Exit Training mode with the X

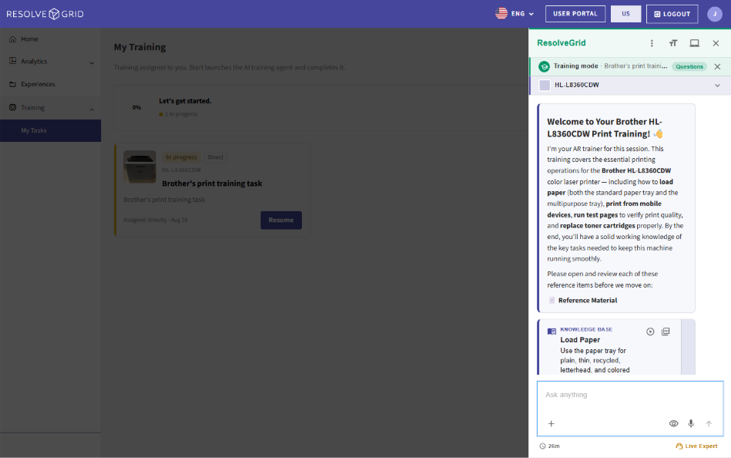click(x=717, y=67)
